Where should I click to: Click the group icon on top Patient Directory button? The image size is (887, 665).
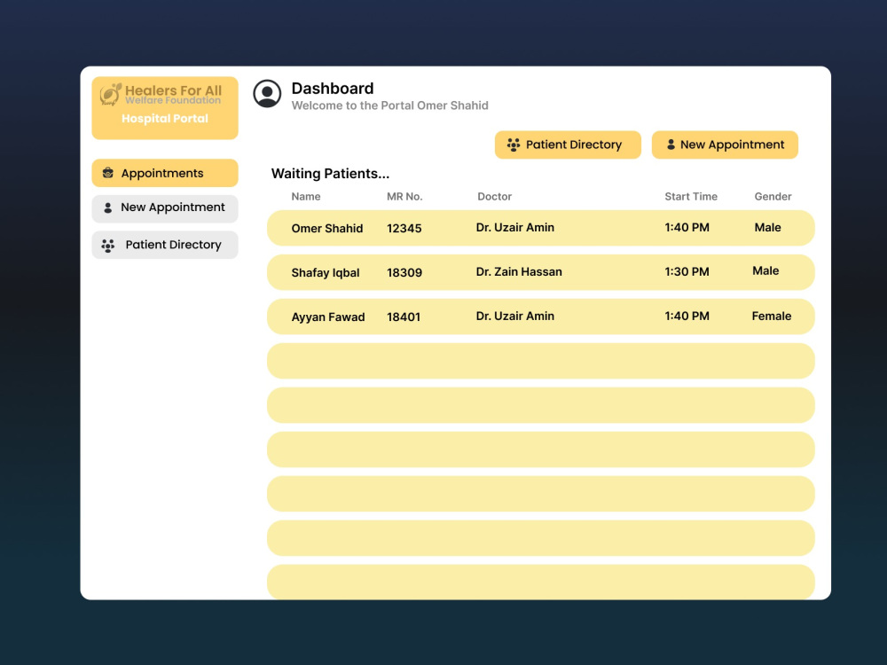point(513,145)
